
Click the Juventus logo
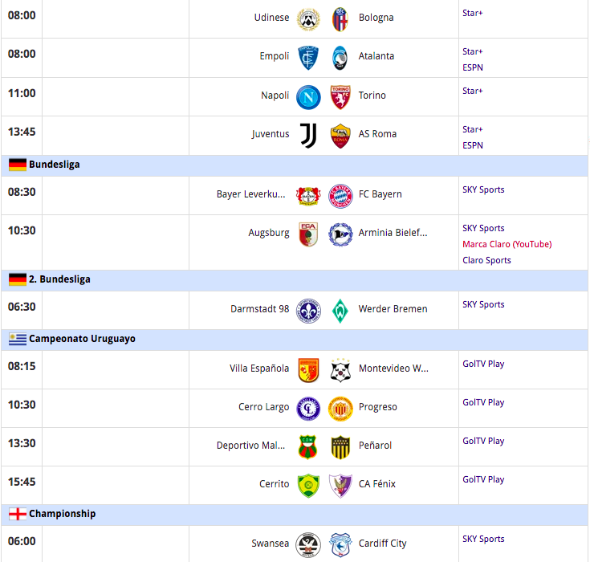(308, 135)
